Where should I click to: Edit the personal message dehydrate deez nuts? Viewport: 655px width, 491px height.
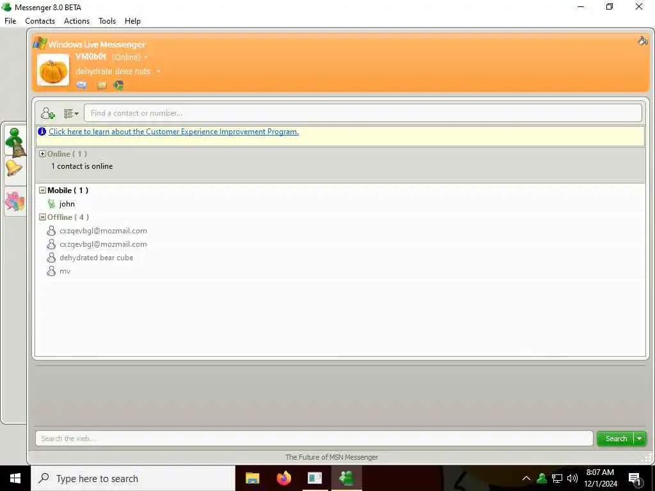(113, 72)
